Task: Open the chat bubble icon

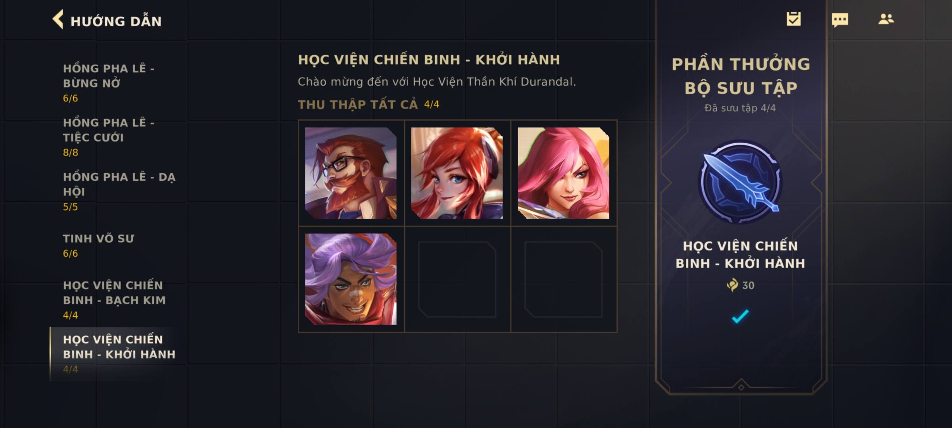Action: click(x=840, y=20)
